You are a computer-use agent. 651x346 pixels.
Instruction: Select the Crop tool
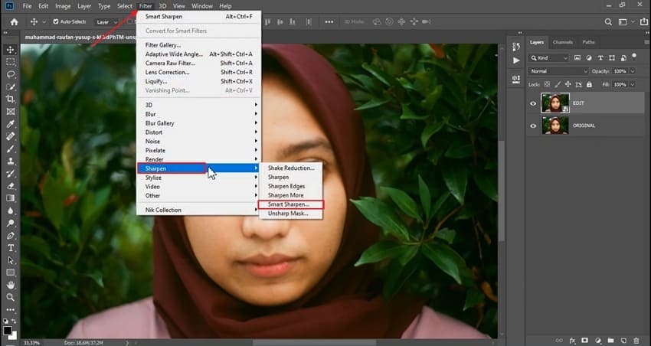click(11, 99)
